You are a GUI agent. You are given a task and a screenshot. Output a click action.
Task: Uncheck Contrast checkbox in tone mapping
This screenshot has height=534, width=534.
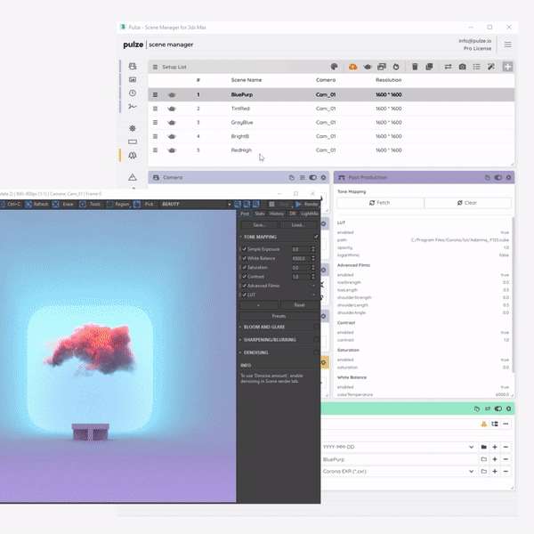[x=244, y=277]
